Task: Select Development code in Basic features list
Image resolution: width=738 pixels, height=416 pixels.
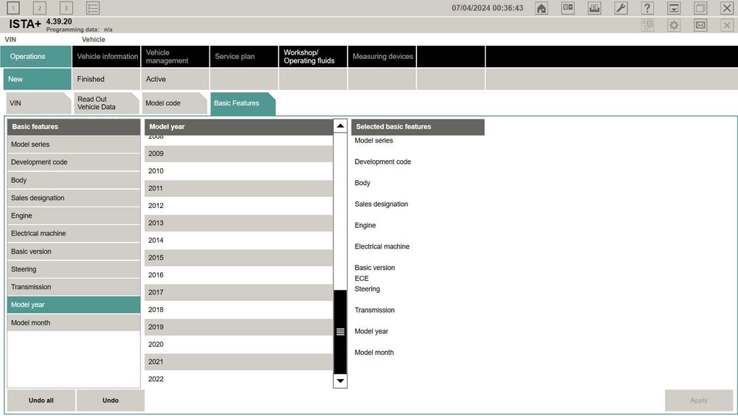Action: 74,162
